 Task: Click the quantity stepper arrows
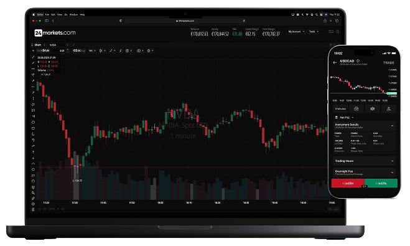tap(68, 50)
